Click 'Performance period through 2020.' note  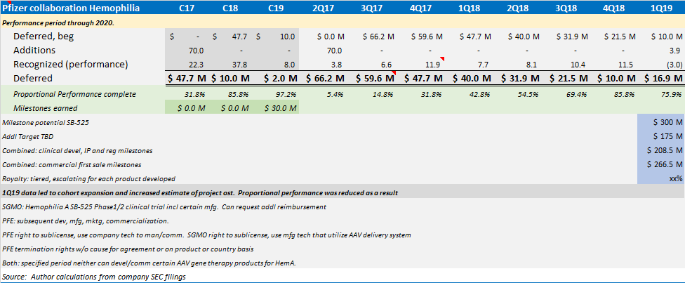[58, 22]
